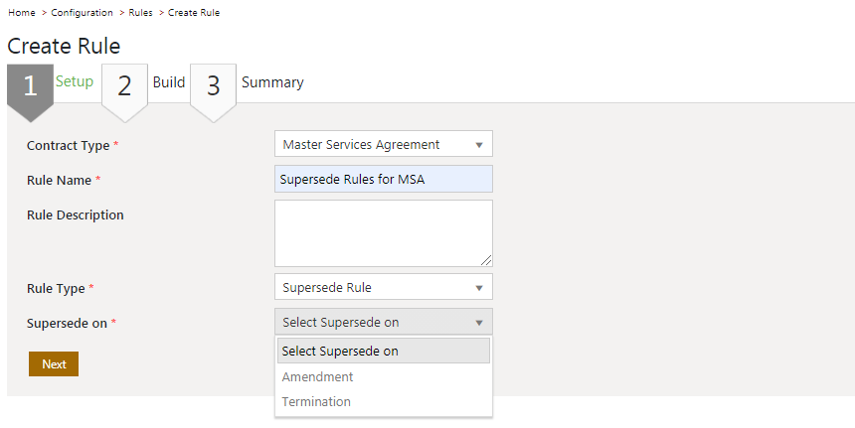
Task: Click the step 3 number badge
Action: (x=213, y=86)
